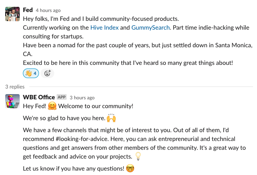Click the Fed username

click(28, 10)
